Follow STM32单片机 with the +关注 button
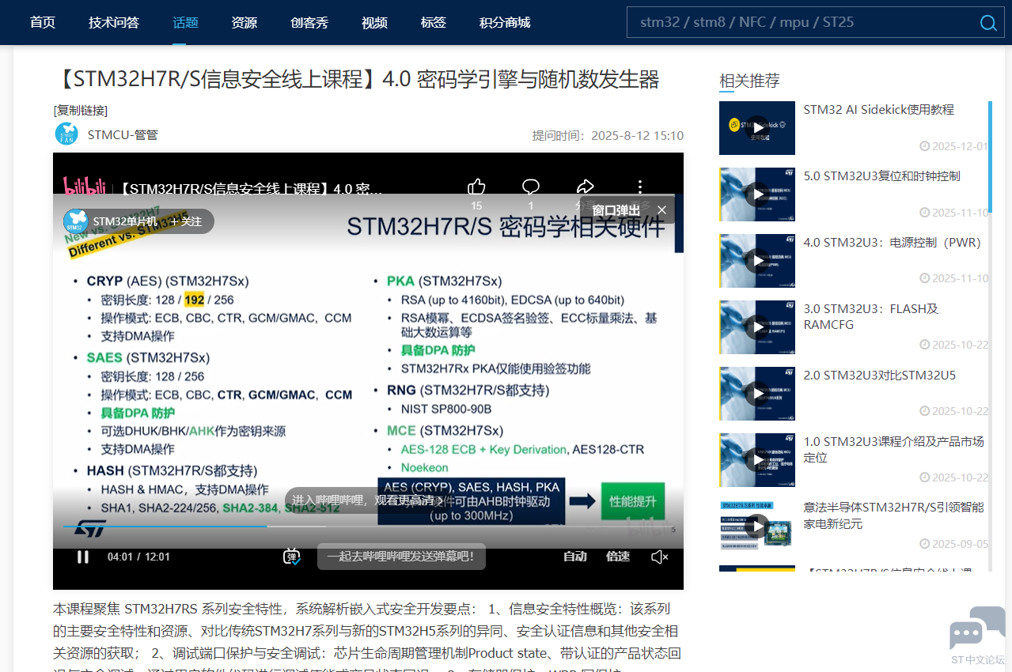The height and width of the screenshot is (672, 1012). coord(186,221)
